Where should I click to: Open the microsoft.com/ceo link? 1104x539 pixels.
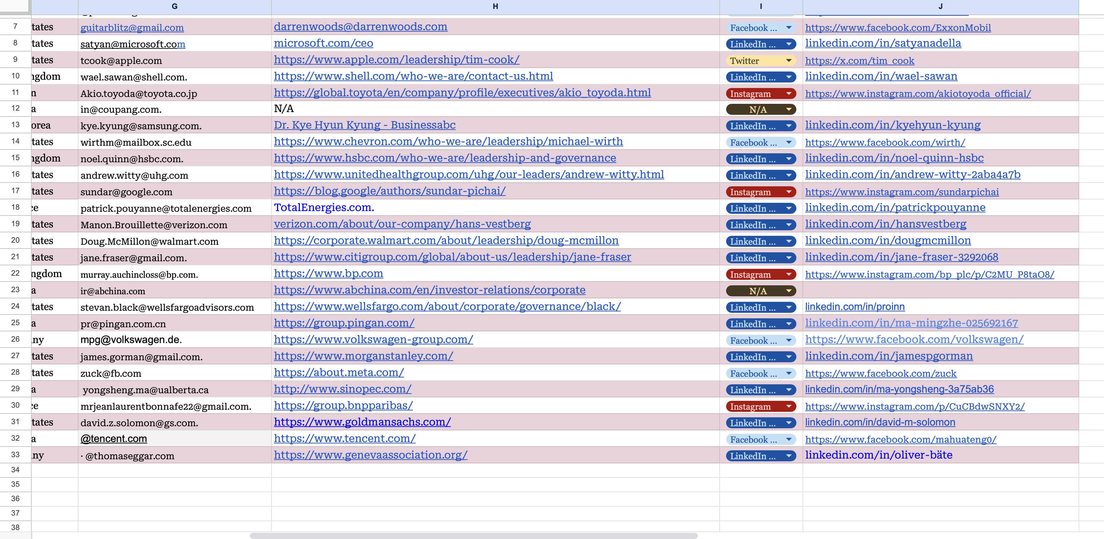(323, 43)
